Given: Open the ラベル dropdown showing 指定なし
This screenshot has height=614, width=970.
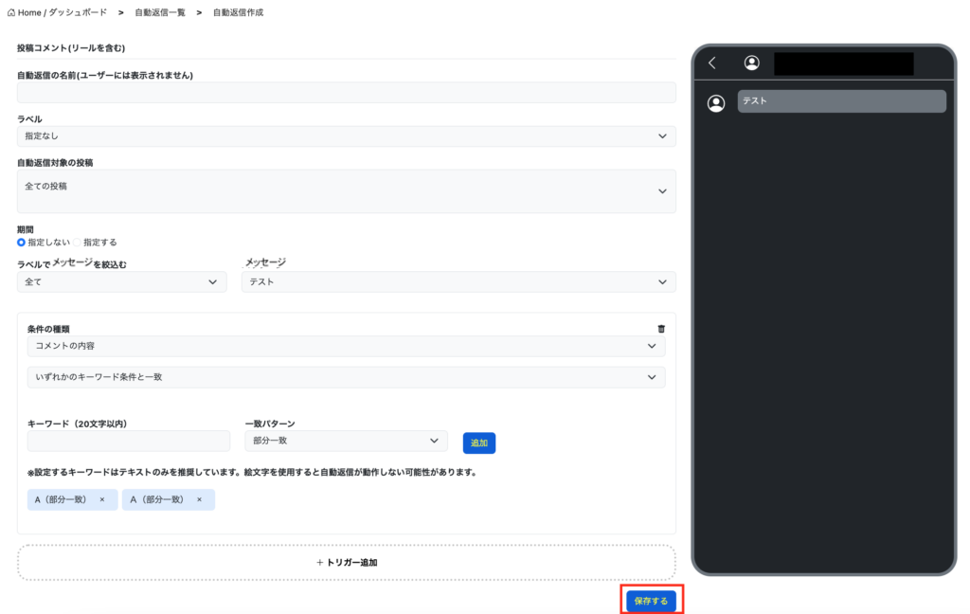Looking at the screenshot, I should click(x=346, y=136).
